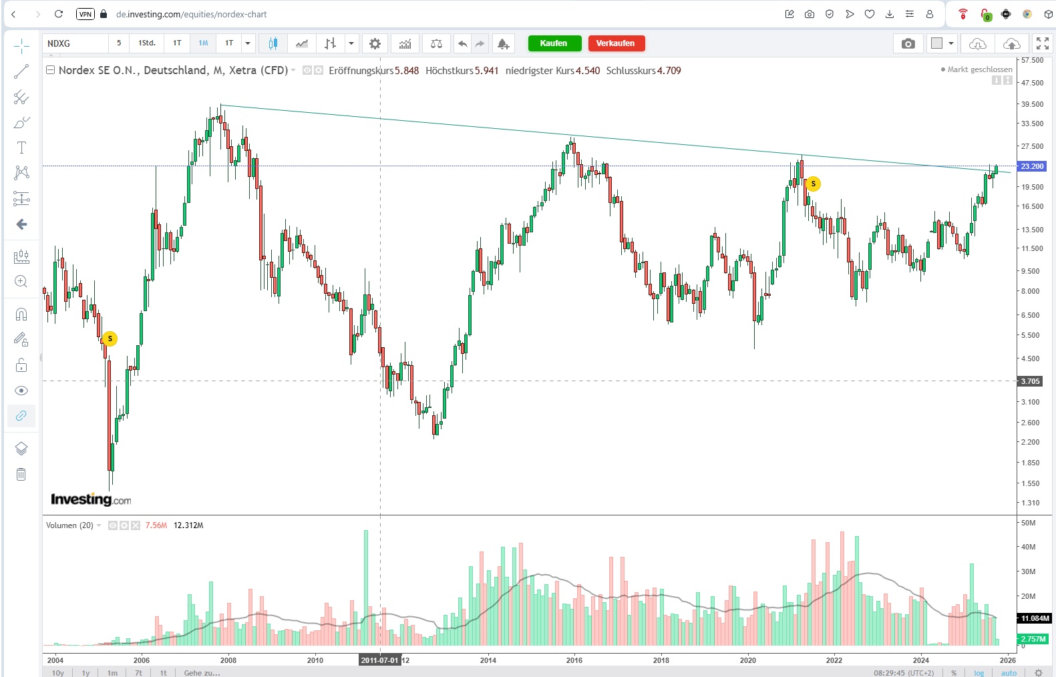Click the trash icon to remove drawings
This screenshot has height=677, width=1056.
pos(21,474)
